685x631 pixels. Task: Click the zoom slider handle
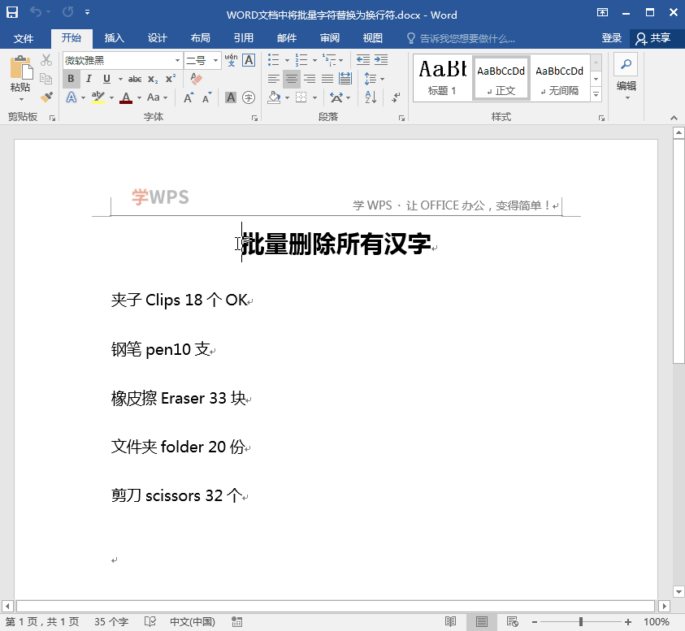pos(581,621)
